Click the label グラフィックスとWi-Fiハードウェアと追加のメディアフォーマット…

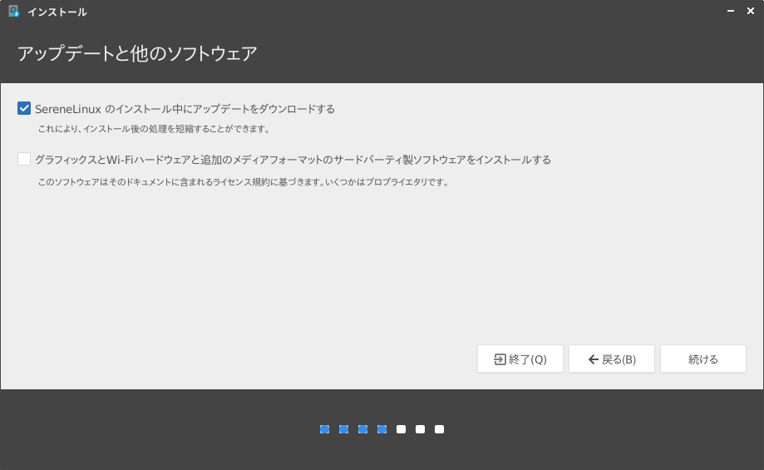coord(293,160)
